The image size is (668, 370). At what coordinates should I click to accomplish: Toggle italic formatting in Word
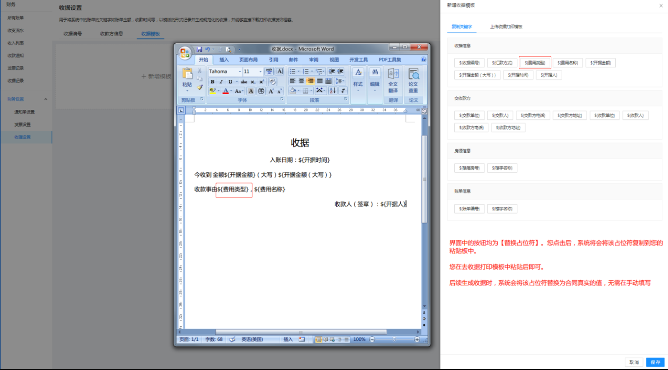[221, 82]
